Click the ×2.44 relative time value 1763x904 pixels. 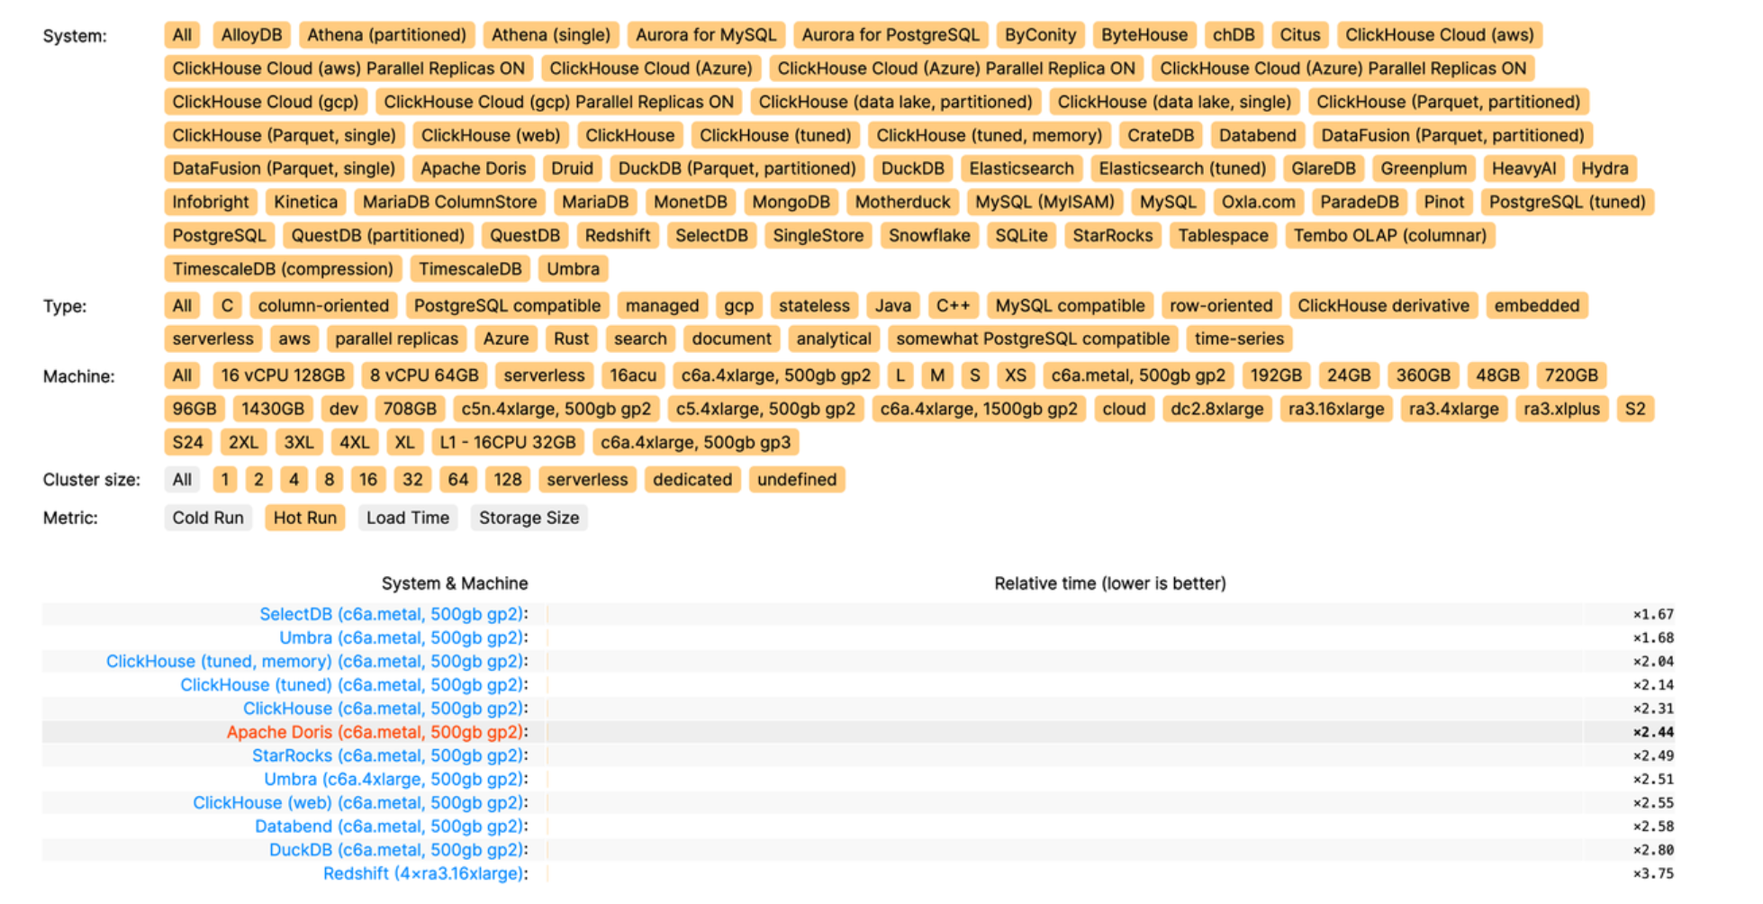1653,732
